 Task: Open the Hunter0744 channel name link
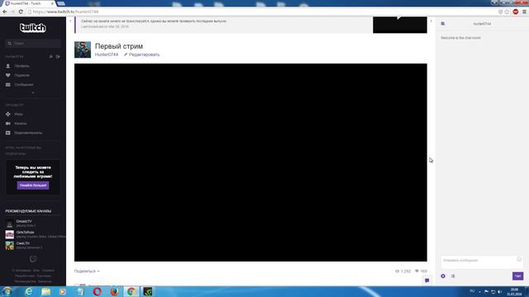[107, 54]
